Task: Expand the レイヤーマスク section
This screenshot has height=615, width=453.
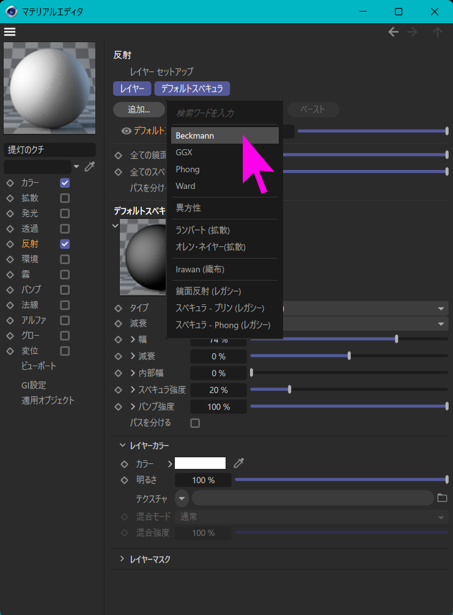Action: 122,559
